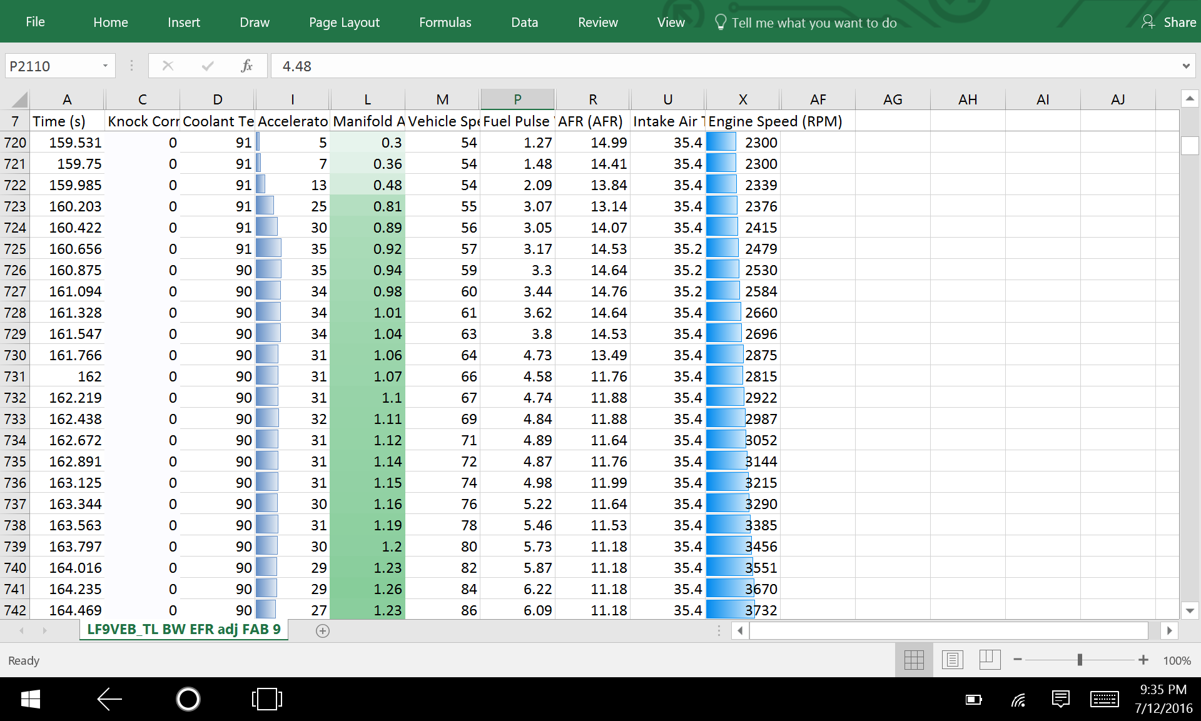The width and height of the screenshot is (1201, 721).
Task: Click the zoom slider handle
Action: [1080, 660]
